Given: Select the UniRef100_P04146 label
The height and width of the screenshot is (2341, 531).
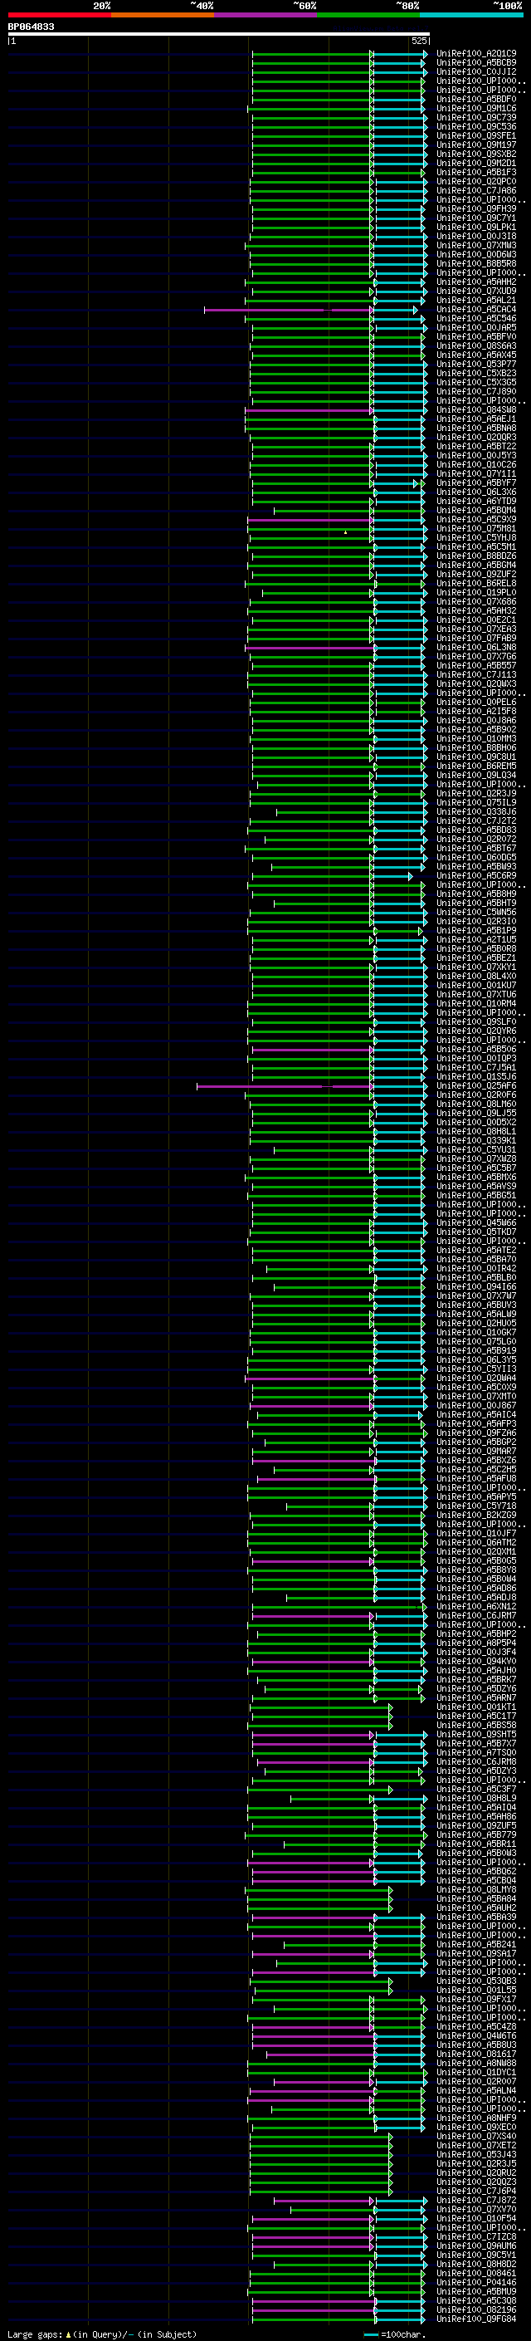Looking at the screenshot, I should [x=476, y=2282].
